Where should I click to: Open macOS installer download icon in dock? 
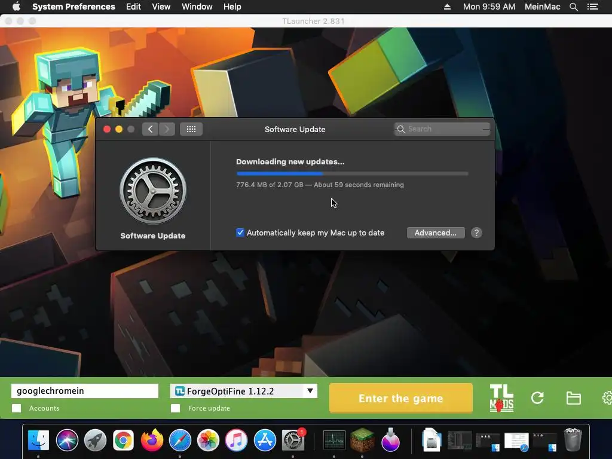(390, 440)
